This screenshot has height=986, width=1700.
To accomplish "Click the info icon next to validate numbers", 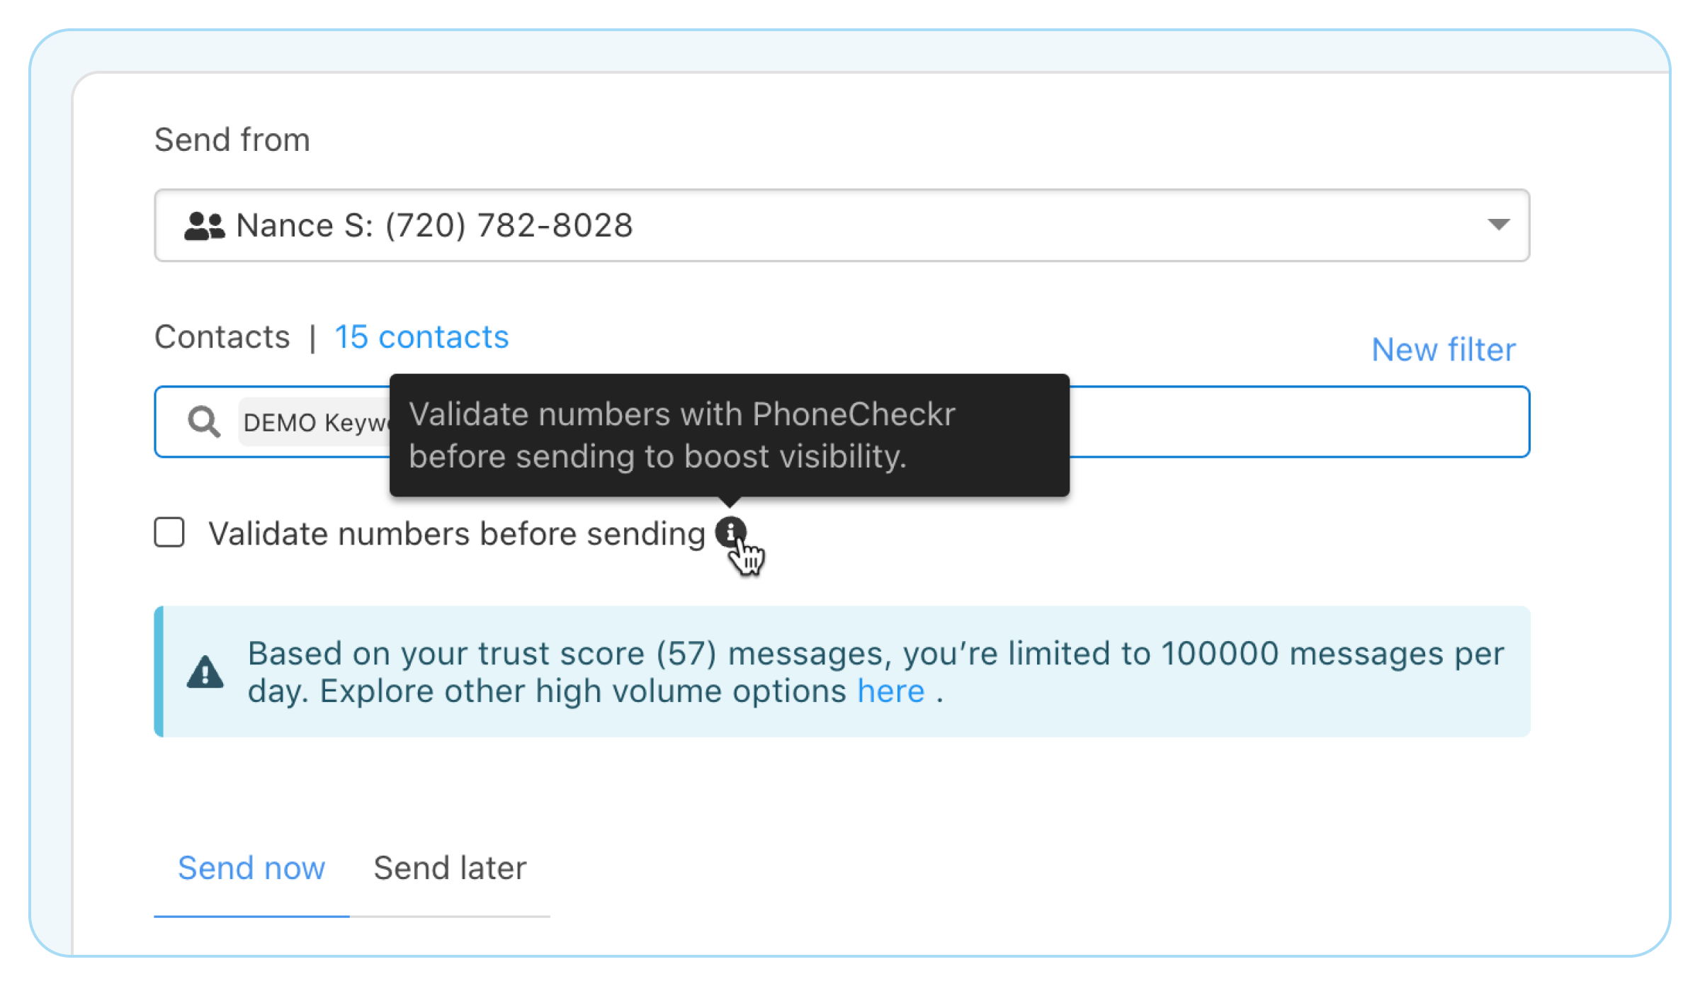I will [731, 532].
